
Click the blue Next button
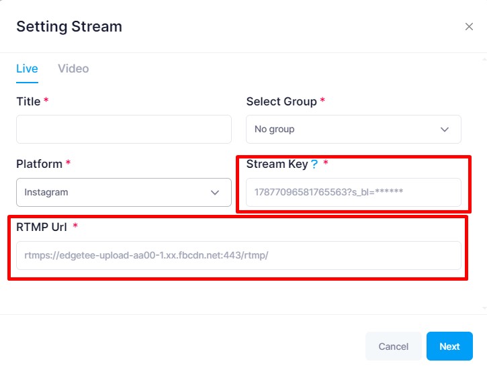[449, 346]
